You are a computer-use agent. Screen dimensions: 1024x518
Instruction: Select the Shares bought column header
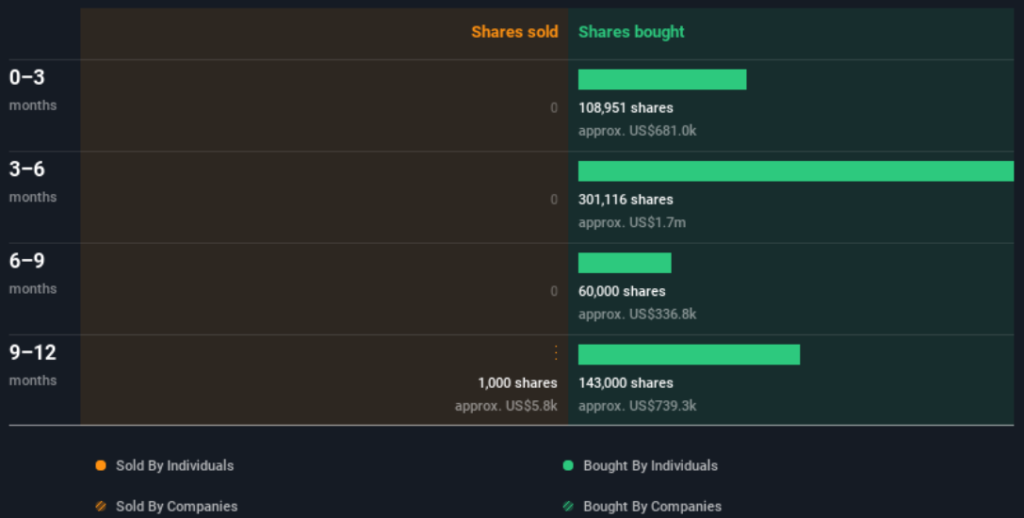coord(631,32)
